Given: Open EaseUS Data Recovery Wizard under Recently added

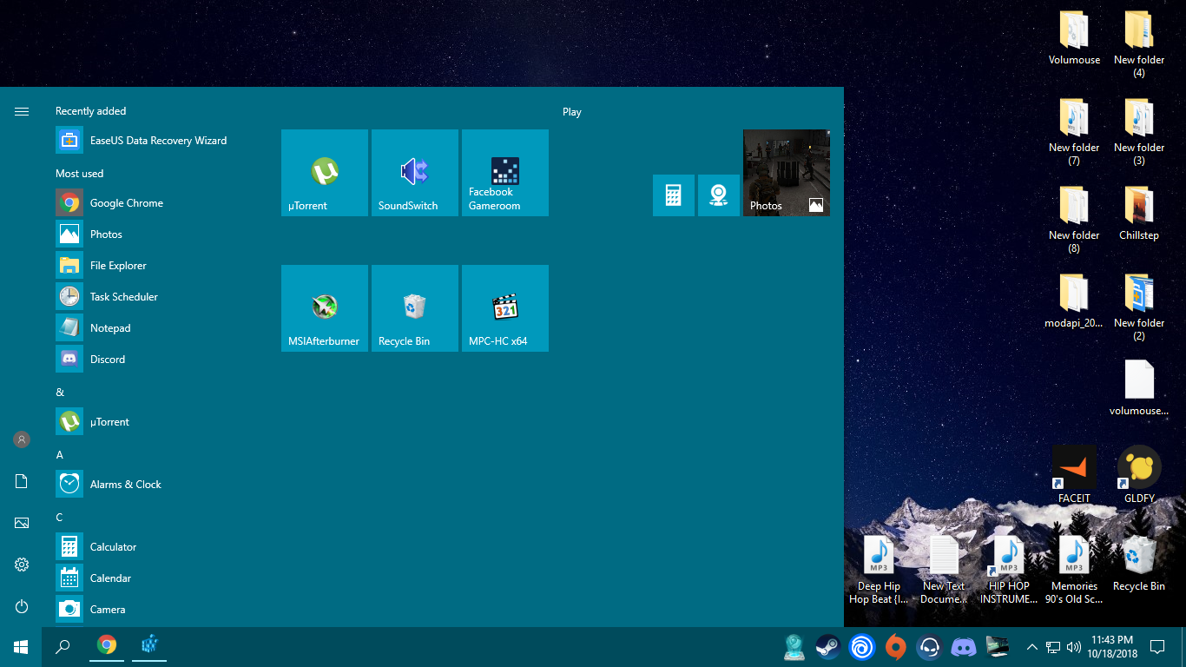Looking at the screenshot, I should click(157, 140).
